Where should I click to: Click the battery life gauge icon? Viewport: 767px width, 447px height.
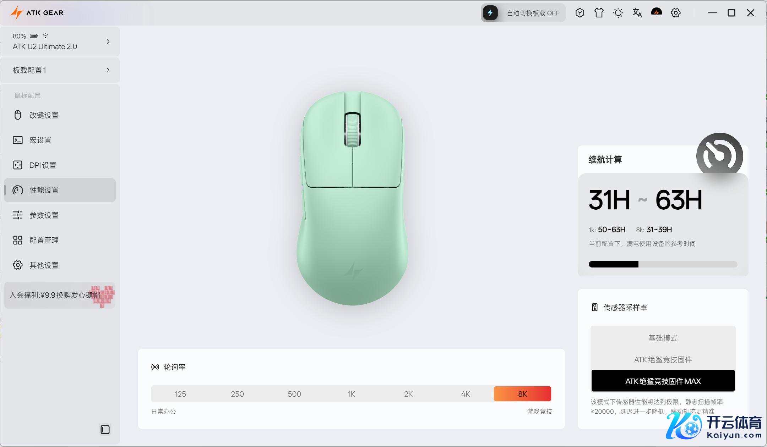pos(719,156)
